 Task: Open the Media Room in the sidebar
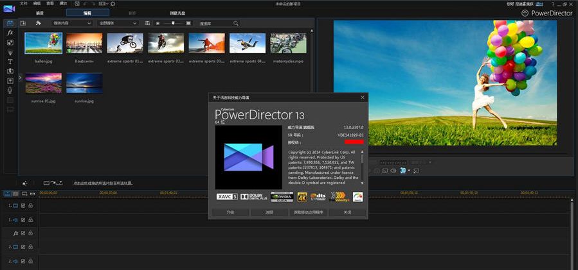[10, 23]
